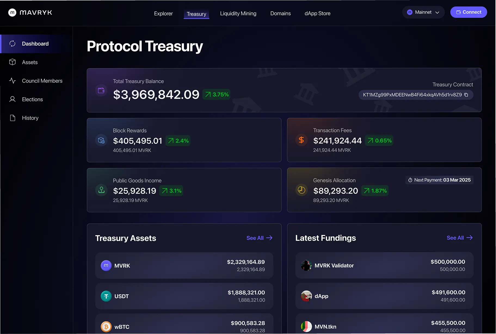Open the MVRK Validator funding row
The height and width of the screenshot is (334, 496).
click(384, 266)
